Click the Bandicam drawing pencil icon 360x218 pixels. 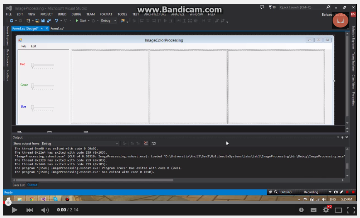341,192
